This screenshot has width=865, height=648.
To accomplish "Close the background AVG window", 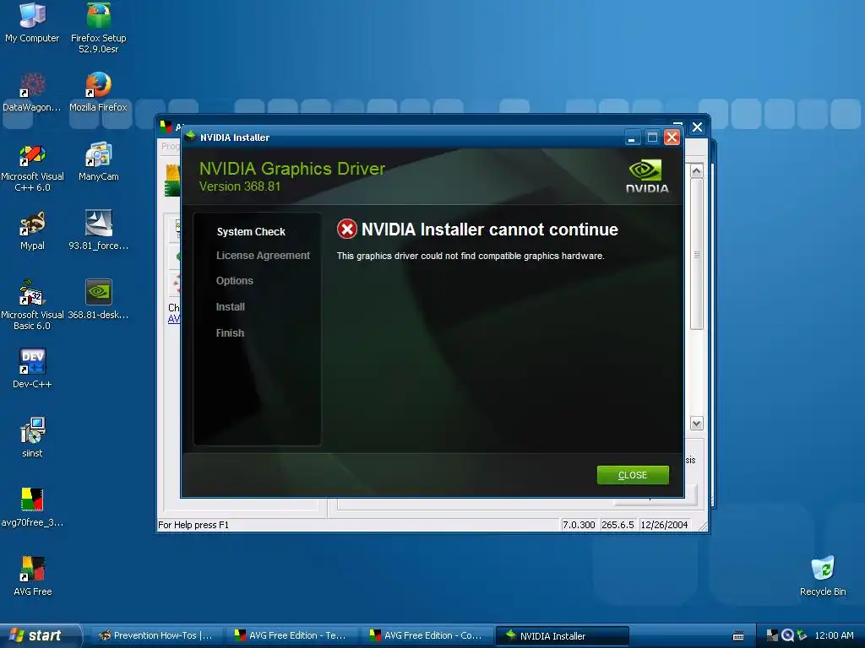I will [697, 127].
